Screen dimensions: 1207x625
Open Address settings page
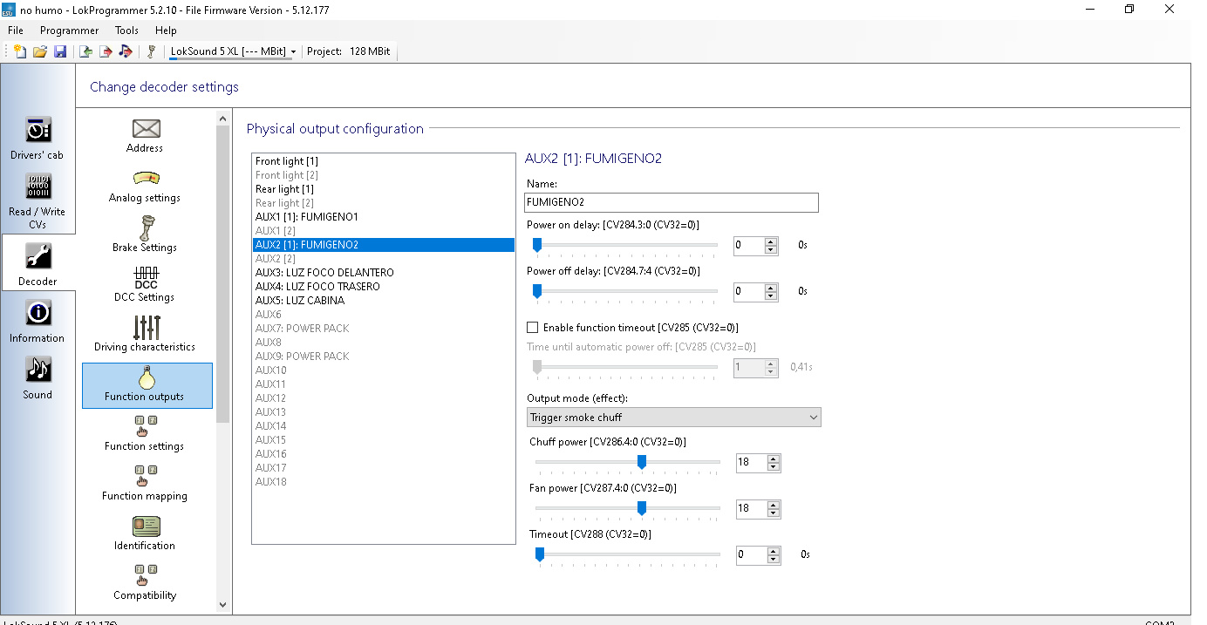coord(145,136)
